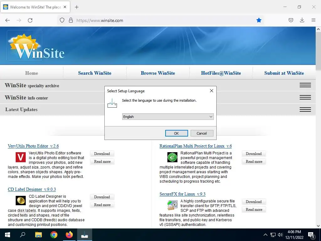Open Submit at WinSite nav item
Viewport: 321px width, 241px height.
284,73
